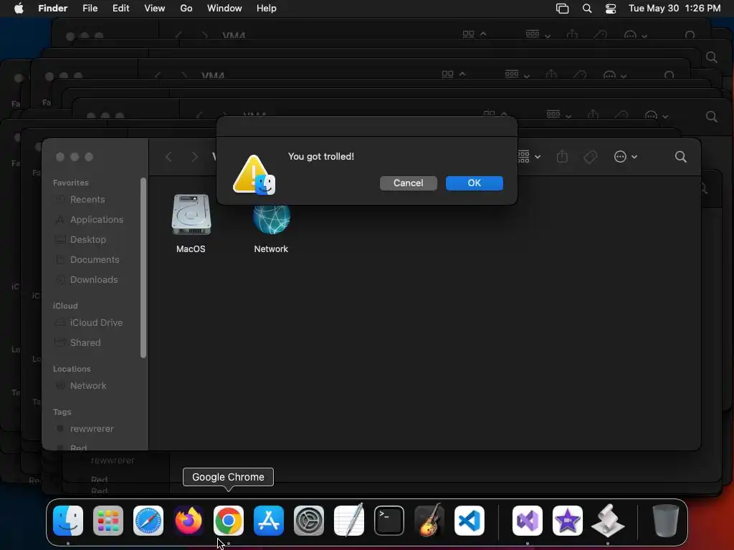Click the Stage Manager icon in menu bar

[x=562, y=9]
